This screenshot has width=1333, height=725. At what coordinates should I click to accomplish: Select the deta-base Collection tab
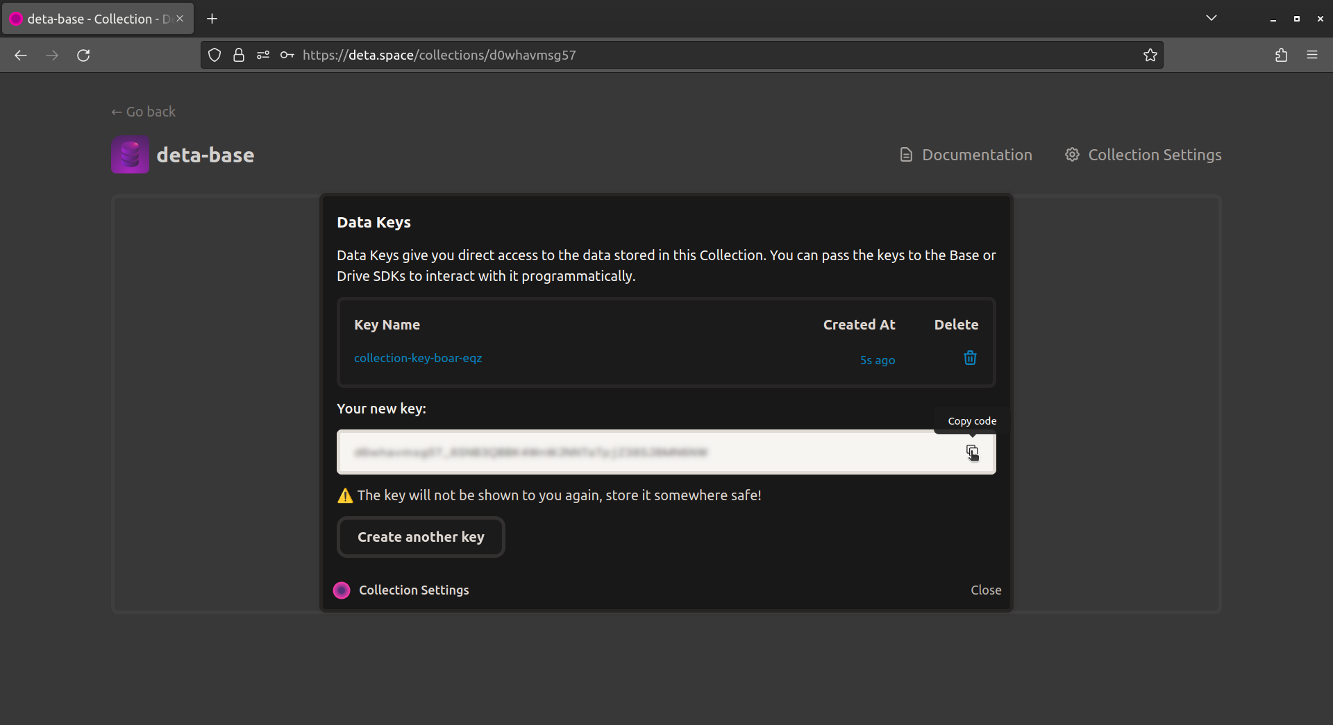[97, 19]
